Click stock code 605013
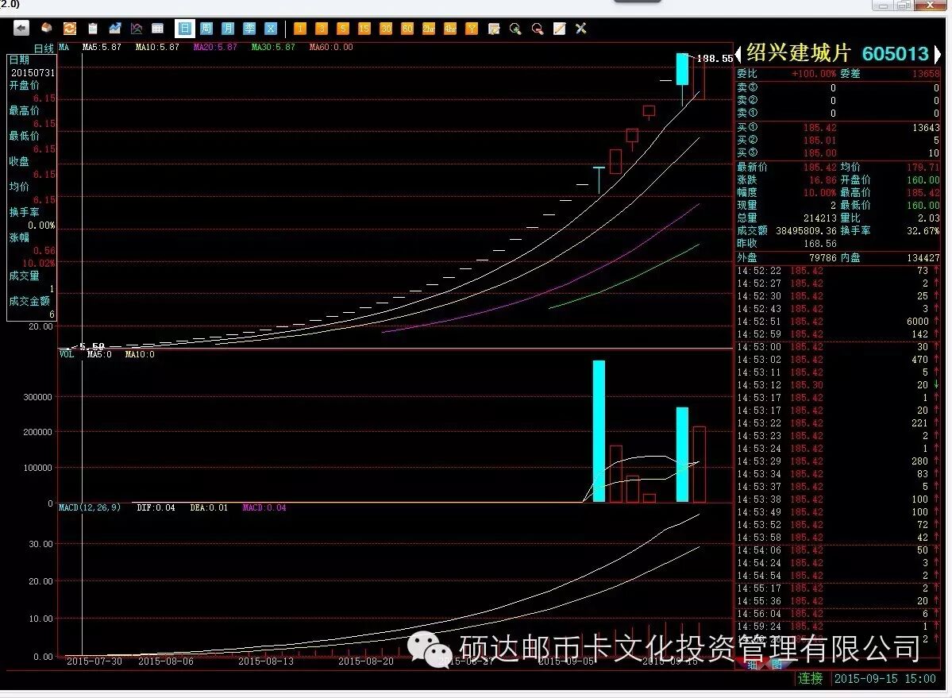The height and width of the screenshot is (698, 952). coord(896,54)
